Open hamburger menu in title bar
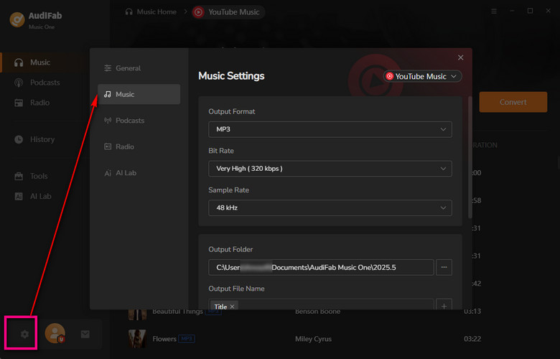The height and width of the screenshot is (359, 560). pos(494,11)
